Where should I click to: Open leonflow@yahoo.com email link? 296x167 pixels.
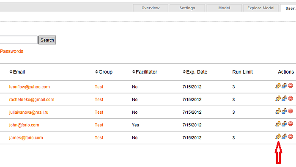[30, 87]
